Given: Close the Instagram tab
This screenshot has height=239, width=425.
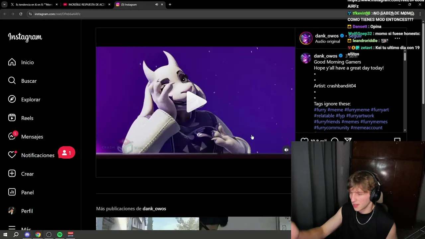Looking at the screenshot, I should click(162, 5).
